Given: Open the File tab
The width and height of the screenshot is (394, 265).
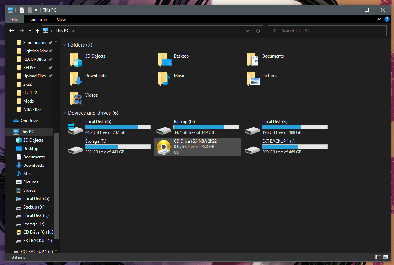Looking at the screenshot, I should click(x=15, y=20).
